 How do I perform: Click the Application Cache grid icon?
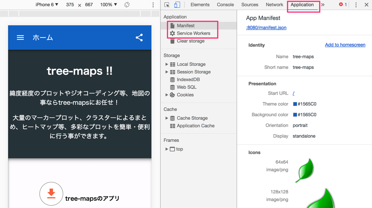click(x=172, y=126)
